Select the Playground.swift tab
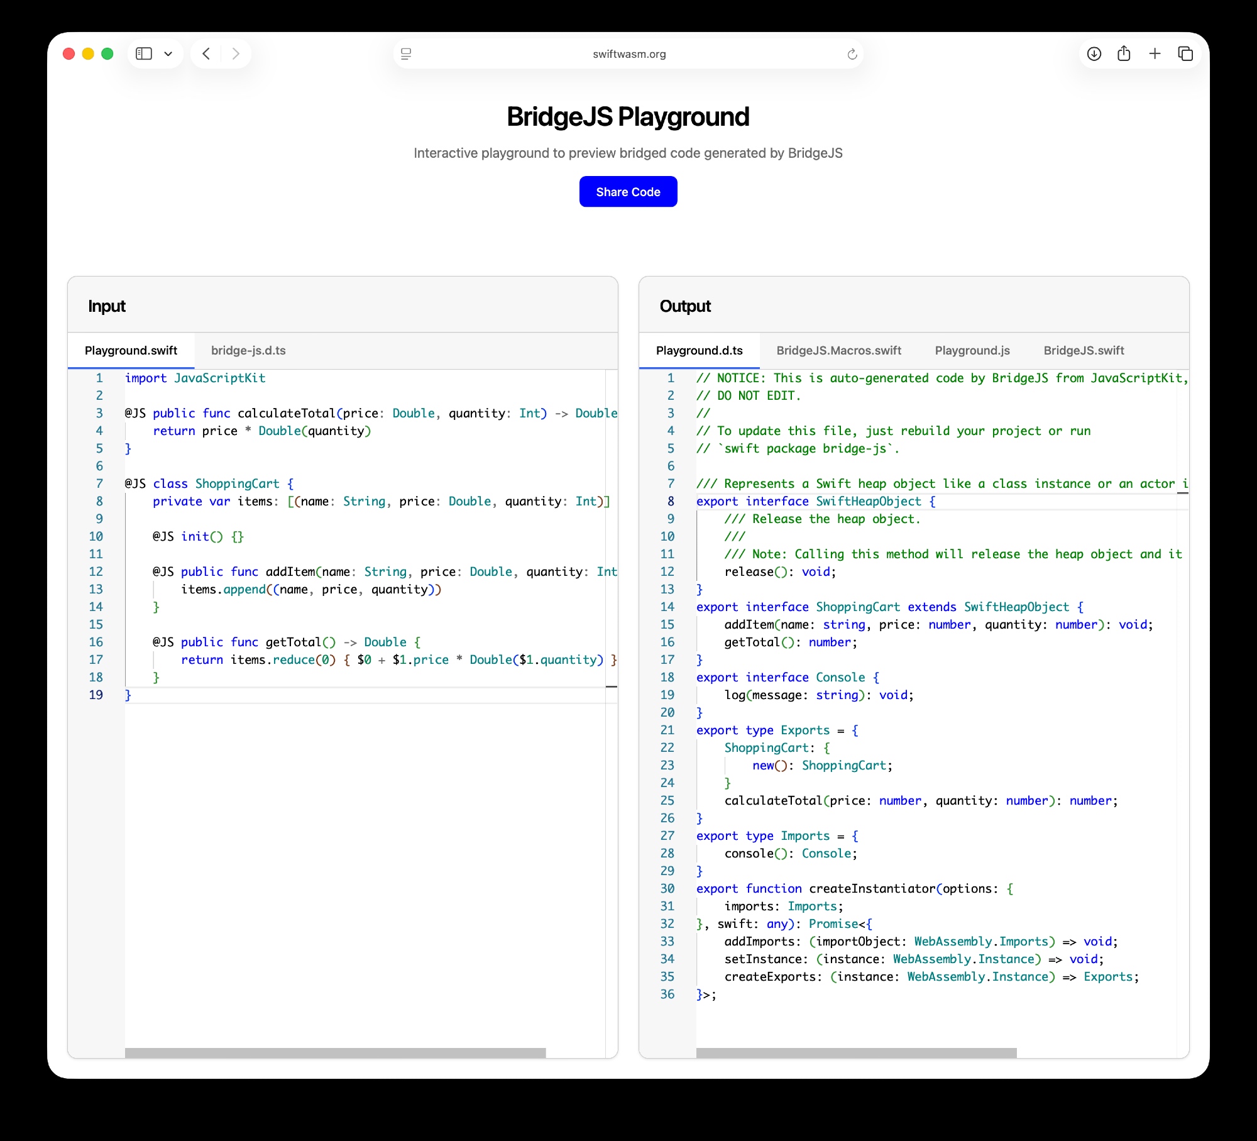1257x1141 pixels. click(x=131, y=351)
